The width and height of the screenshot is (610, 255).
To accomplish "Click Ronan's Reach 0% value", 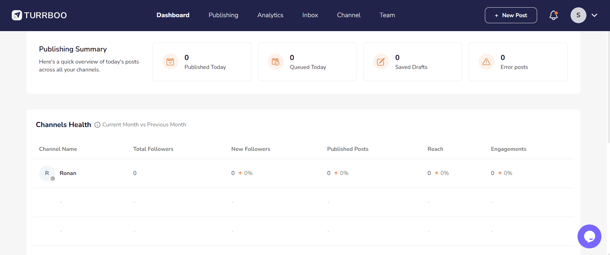I will (x=445, y=173).
